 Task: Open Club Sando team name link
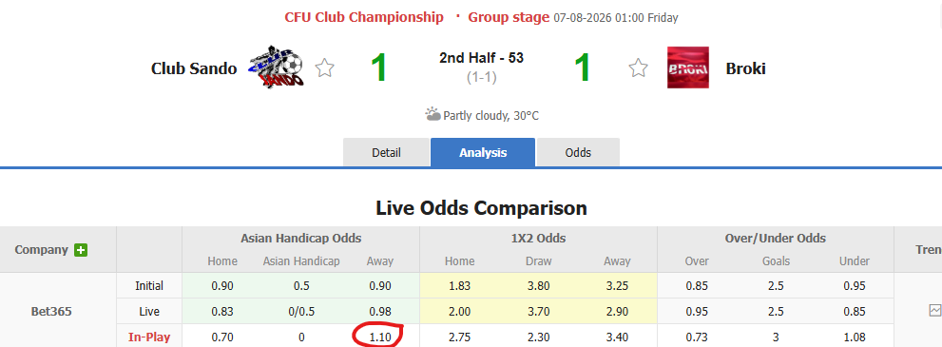tap(194, 68)
